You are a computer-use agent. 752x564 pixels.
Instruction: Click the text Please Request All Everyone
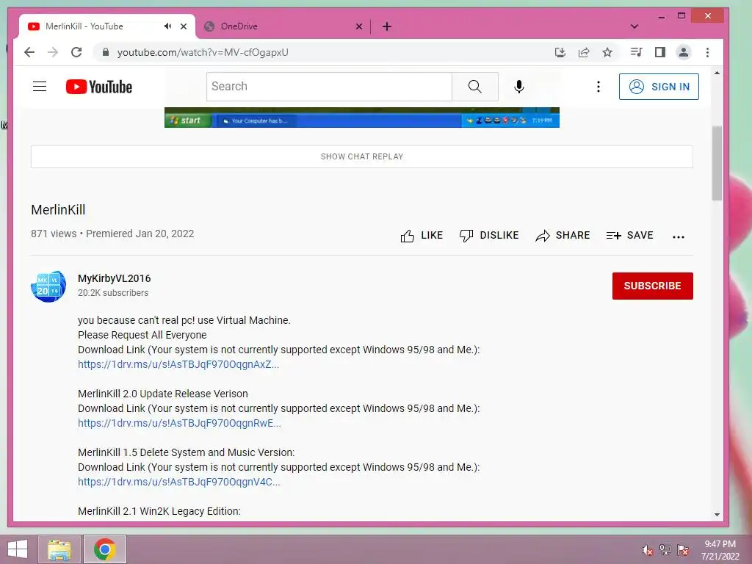tap(142, 335)
